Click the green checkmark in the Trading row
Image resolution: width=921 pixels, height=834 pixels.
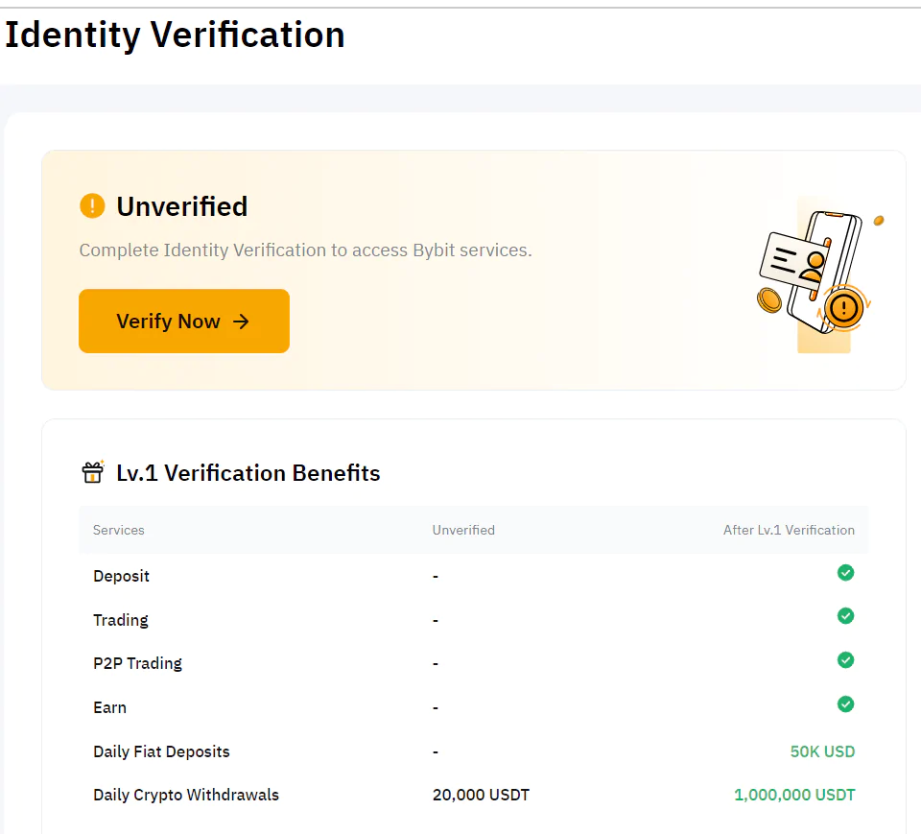point(845,616)
